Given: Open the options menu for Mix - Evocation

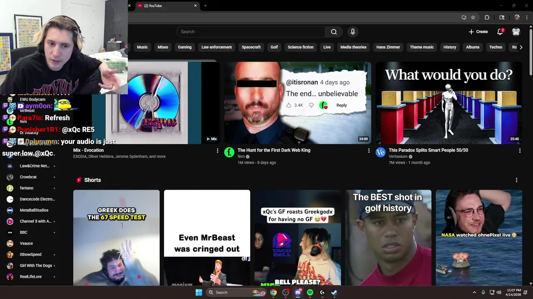Looking at the screenshot, I should tap(217, 150).
